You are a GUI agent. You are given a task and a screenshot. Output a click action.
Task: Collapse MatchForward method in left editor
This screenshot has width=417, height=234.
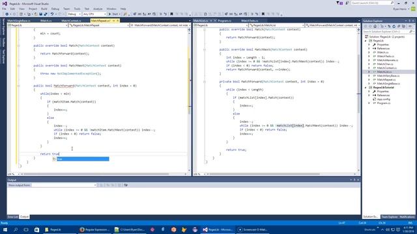[x=19, y=86]
